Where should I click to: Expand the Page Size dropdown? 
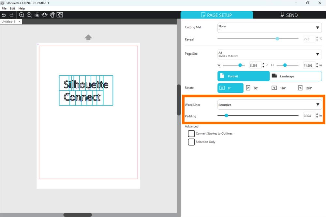[x=269, y=54]
